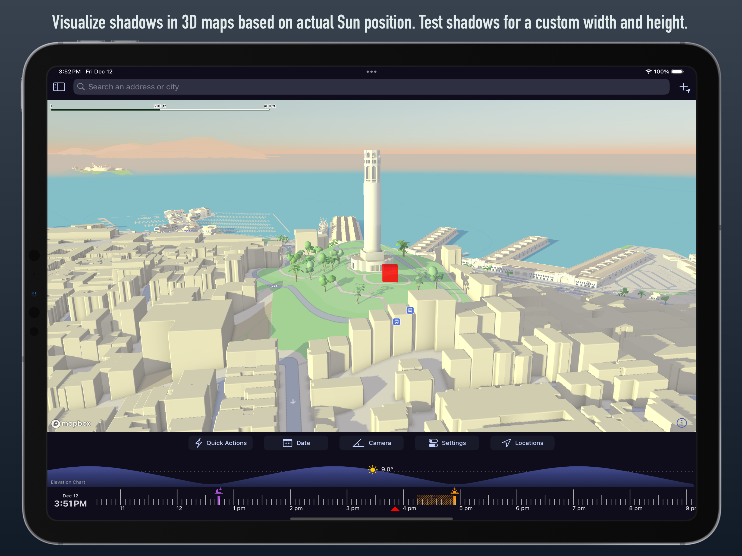The height and width of the screenshot is (556, 742).
Task: Click the one-way street arrow on map
Action: (293, 402)
